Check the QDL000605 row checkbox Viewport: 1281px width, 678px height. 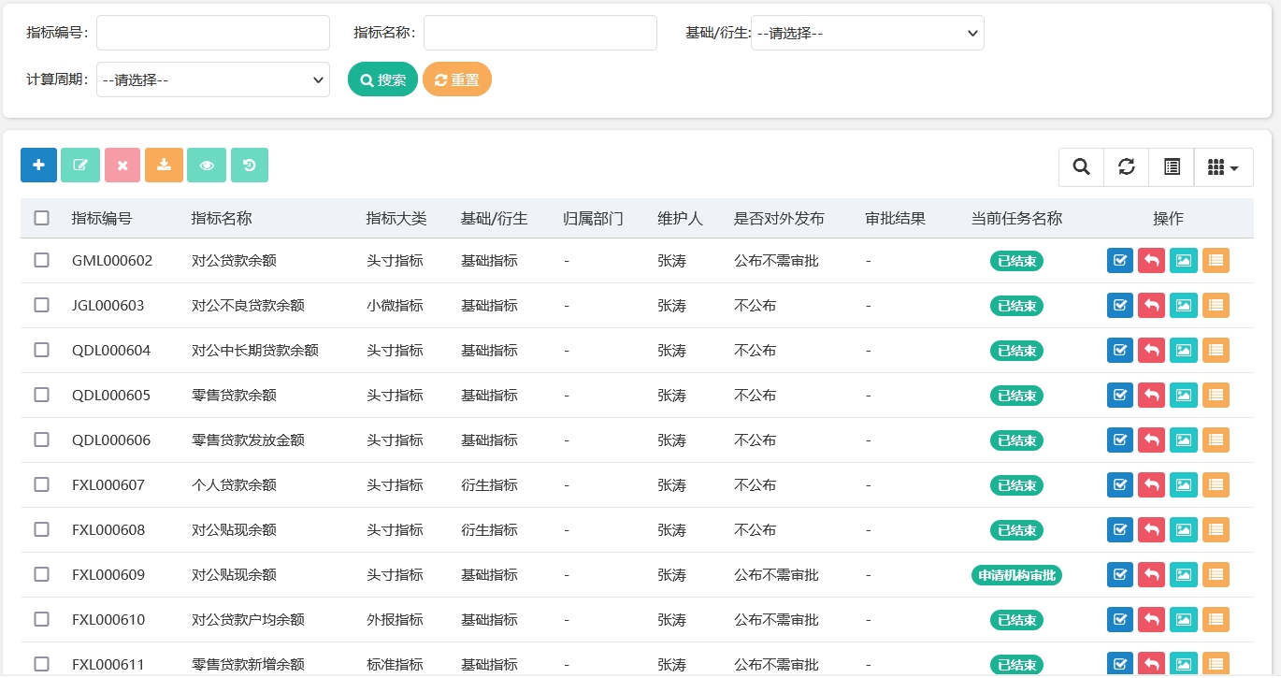click(x=41, y=395)
